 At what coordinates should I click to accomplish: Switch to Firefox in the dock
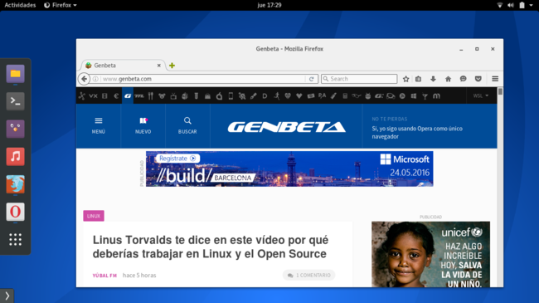tap(15, 184)
